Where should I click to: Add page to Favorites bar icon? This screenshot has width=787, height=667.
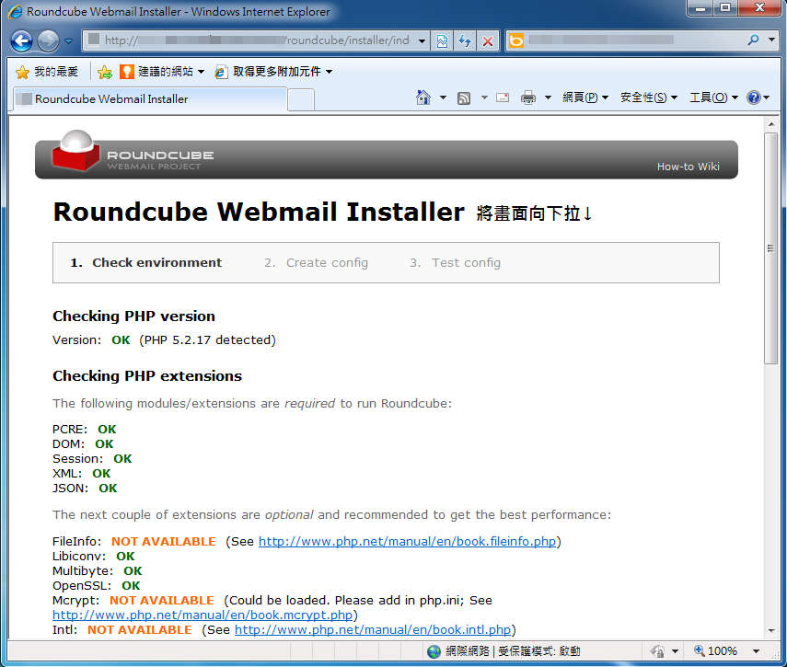(105, 72)
